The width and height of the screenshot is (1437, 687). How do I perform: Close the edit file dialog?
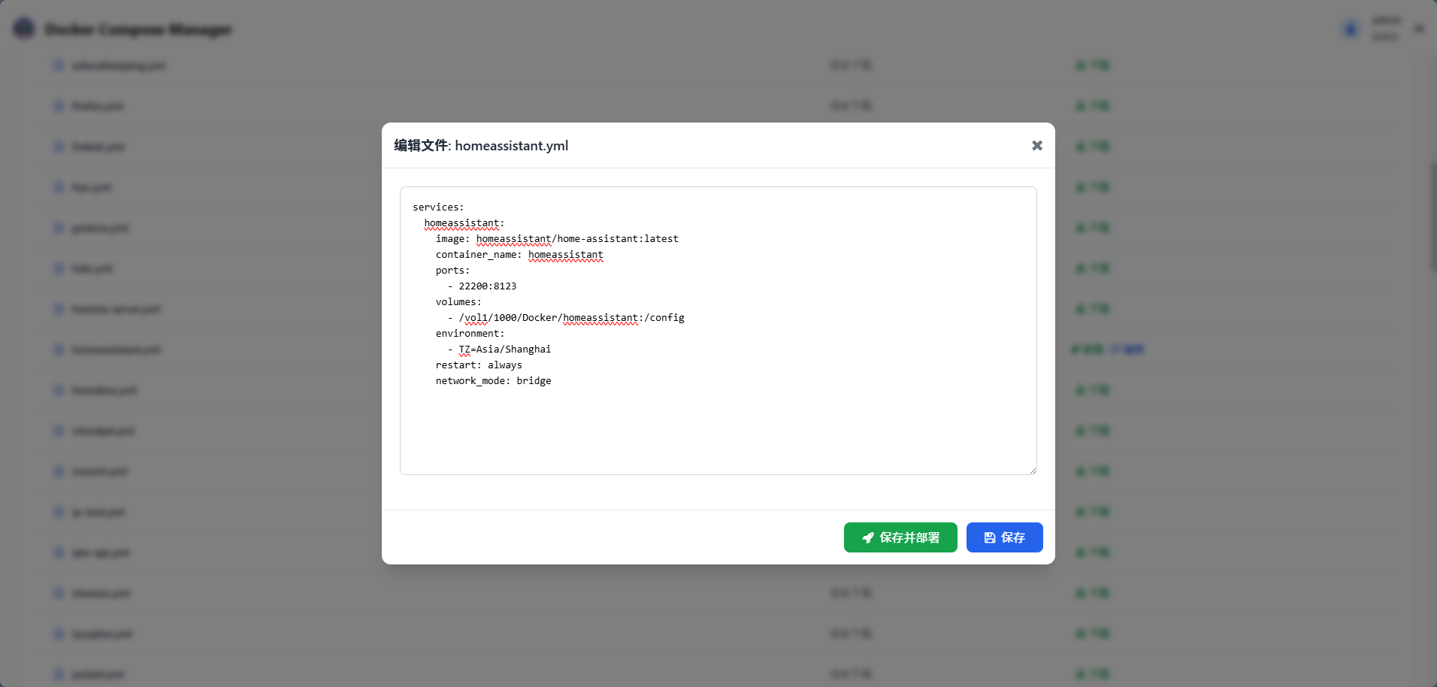click(x=1036, y=146)
